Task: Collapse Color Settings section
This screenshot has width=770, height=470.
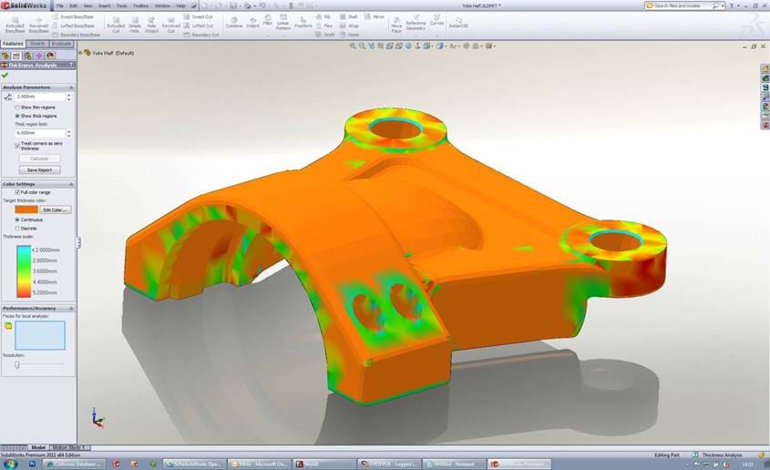Action: pyautogui.click(x=71, y=184)
